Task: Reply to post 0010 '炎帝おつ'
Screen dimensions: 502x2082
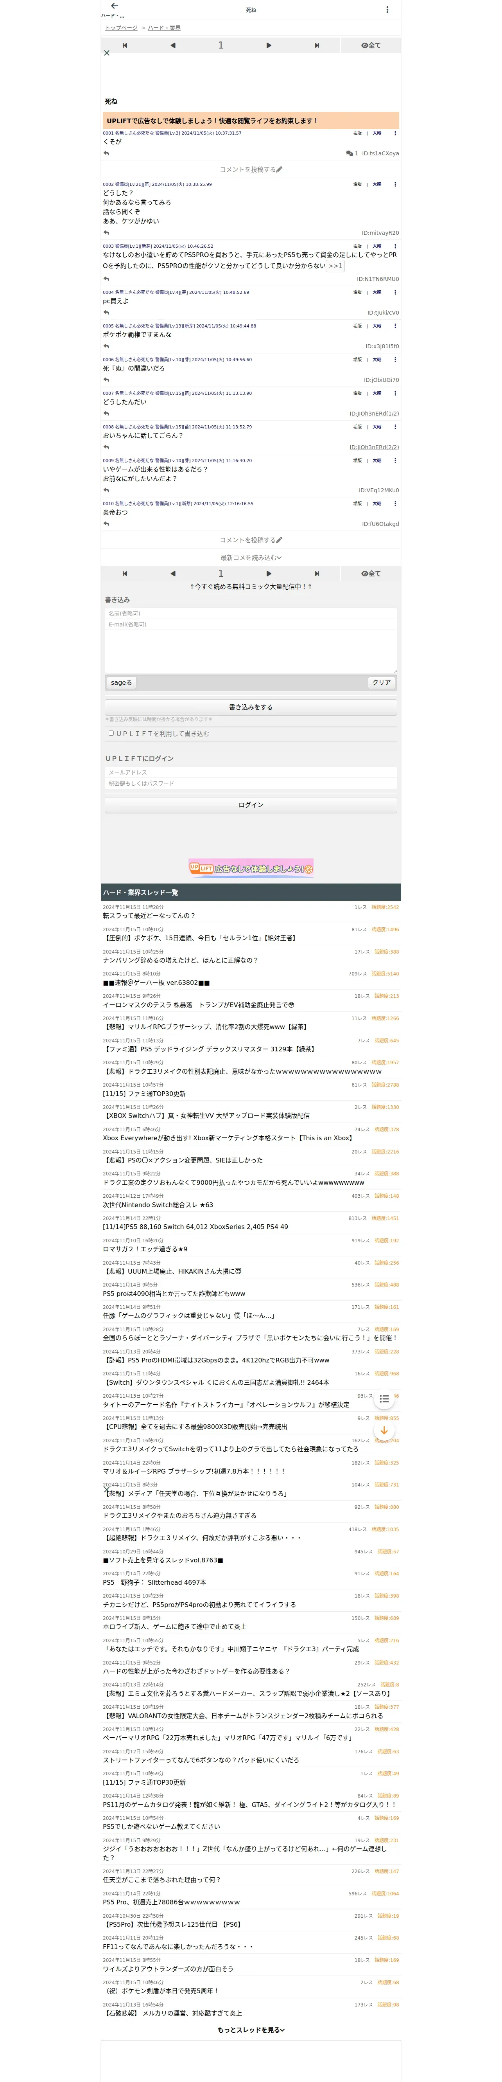Action: [106, 524]
